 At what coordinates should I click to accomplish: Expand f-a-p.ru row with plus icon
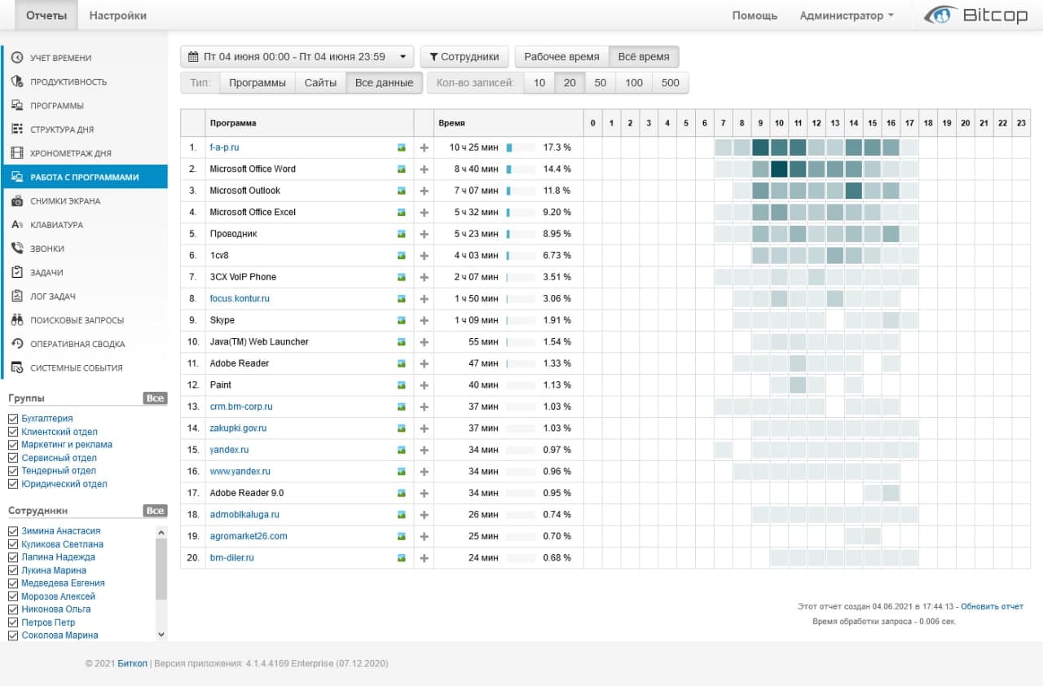coord(424,147)
